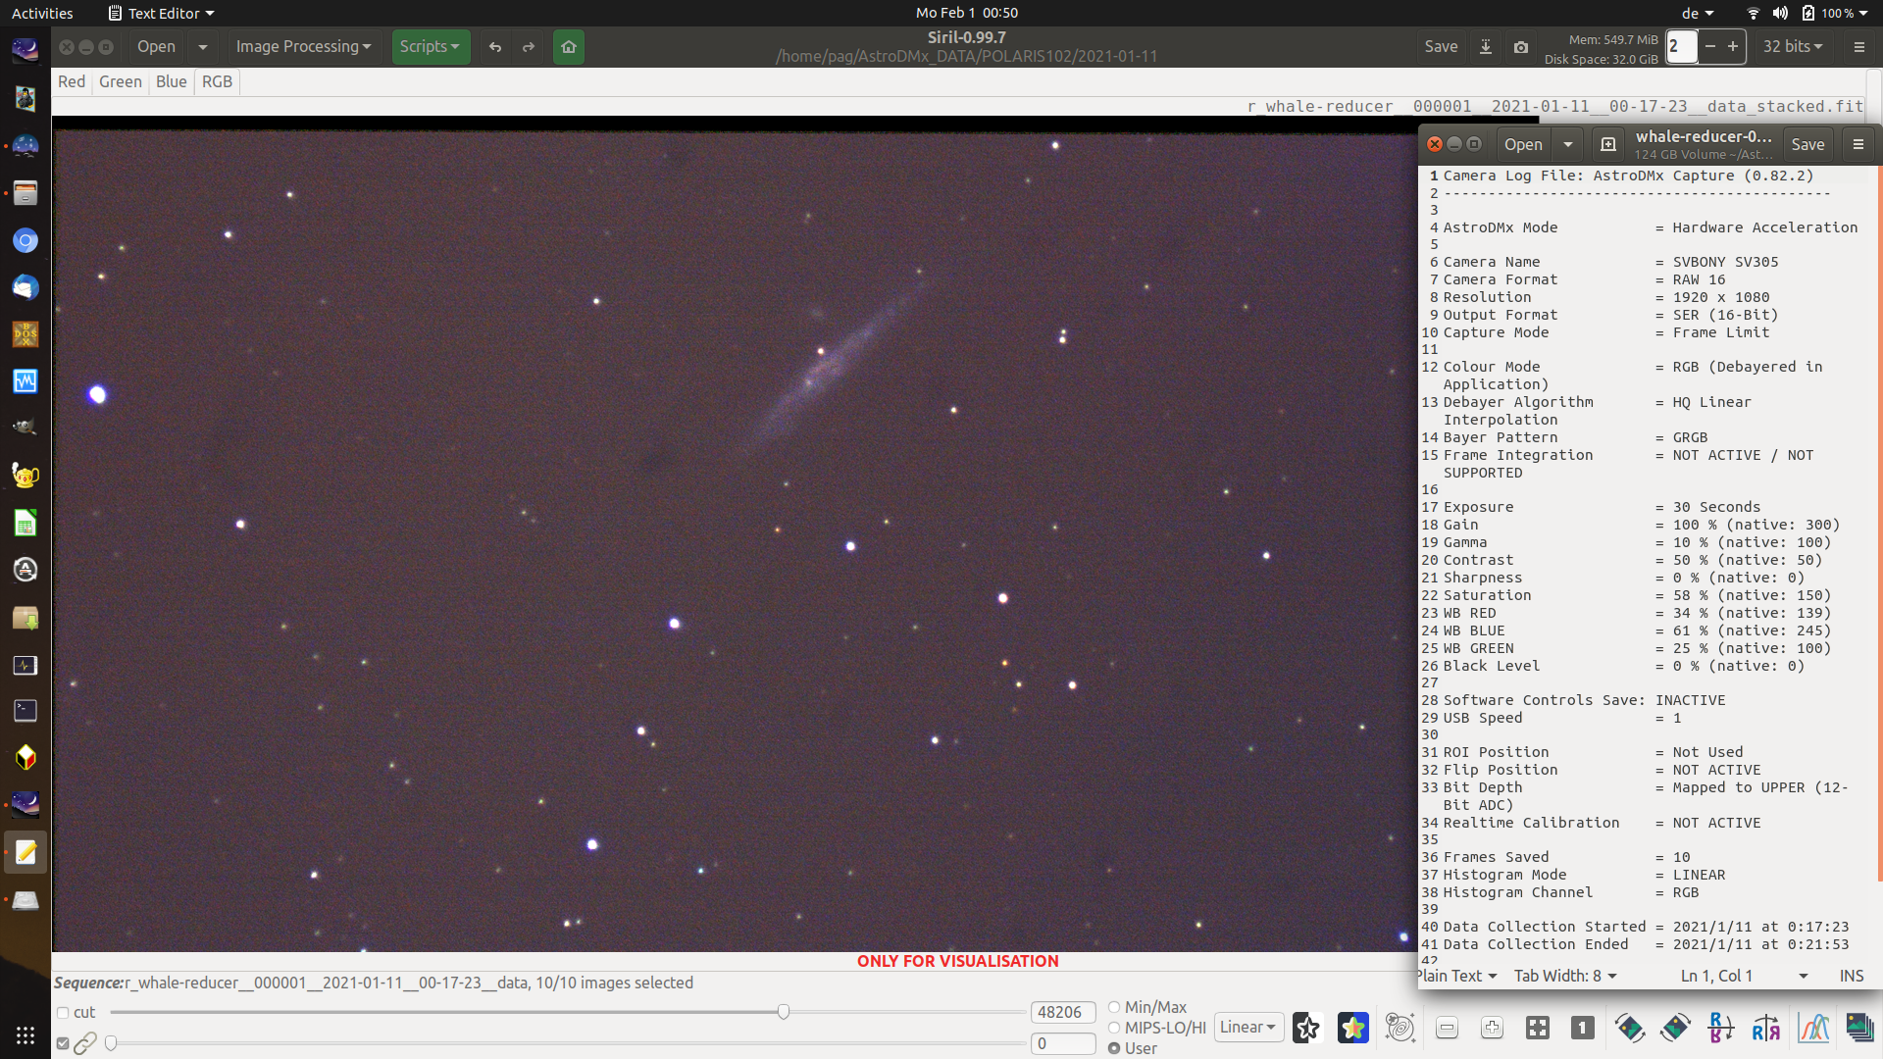
Task: Open GIMP from the dock
Action: tap(25, 427)
